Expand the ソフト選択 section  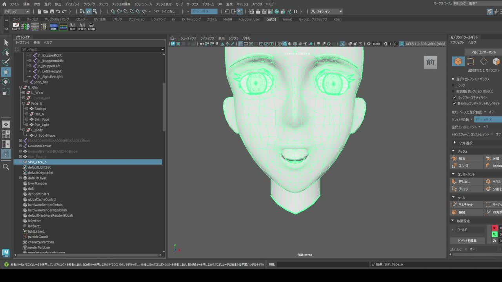(455, 143)
